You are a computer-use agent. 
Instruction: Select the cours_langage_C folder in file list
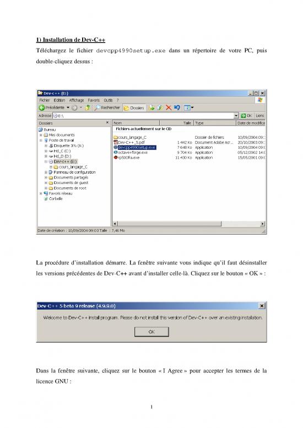(x=132, y=137)
